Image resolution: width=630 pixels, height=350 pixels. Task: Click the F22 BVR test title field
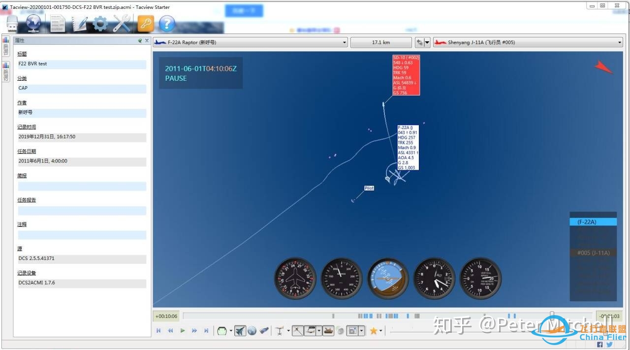point(82,64)
